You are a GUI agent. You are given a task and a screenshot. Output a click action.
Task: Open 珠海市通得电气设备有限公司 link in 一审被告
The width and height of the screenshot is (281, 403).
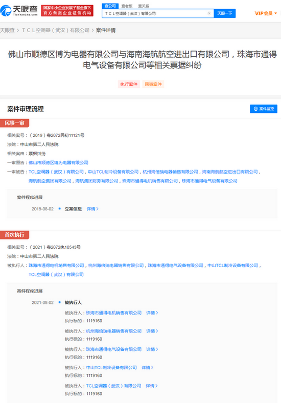click(x=209, y=181)
